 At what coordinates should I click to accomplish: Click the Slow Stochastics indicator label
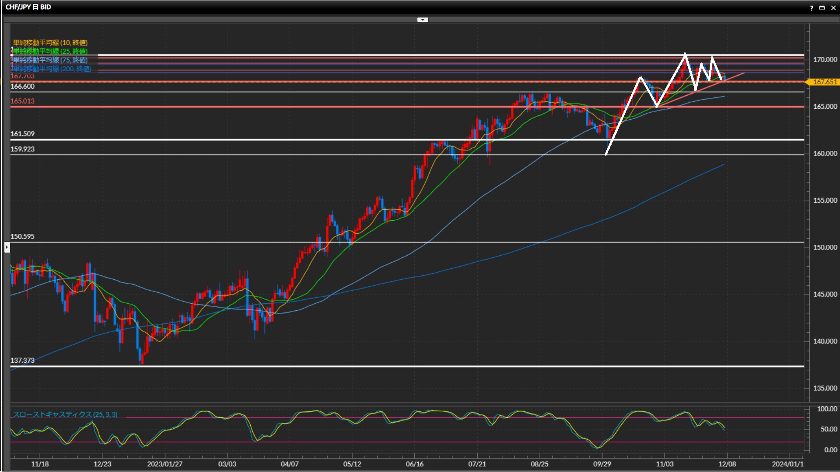pyautogui.click(x=65, y=414)
